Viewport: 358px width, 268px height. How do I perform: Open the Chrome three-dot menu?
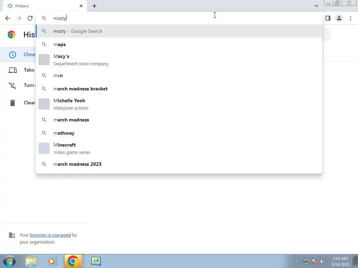click(x=350, y=18)
